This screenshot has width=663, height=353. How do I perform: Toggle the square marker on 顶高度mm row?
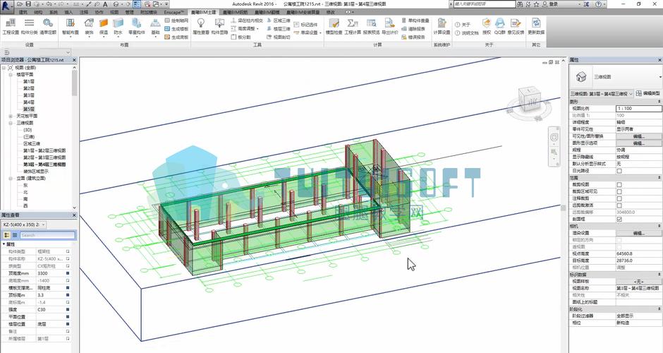pos(67,273)
